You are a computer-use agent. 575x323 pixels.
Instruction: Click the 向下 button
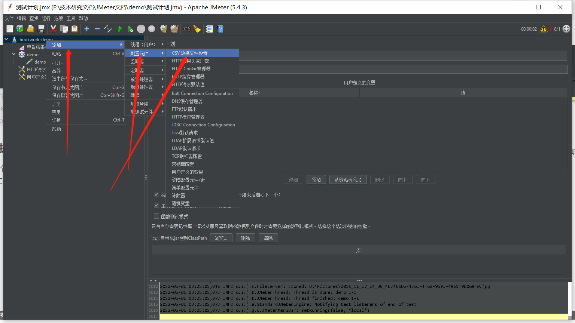(x=425, y=180)
